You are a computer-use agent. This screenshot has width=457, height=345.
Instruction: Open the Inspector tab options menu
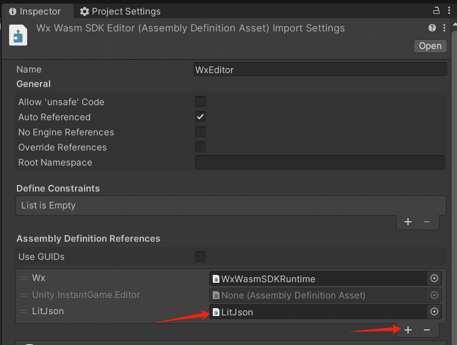click(x=449, y=11)
